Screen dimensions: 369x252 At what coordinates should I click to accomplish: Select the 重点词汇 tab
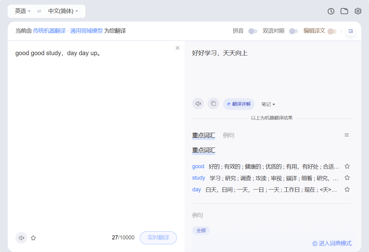[204, 135]
